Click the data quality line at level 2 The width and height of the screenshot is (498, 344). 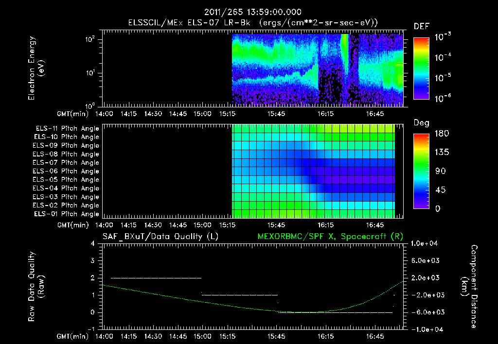click(156, 278)
